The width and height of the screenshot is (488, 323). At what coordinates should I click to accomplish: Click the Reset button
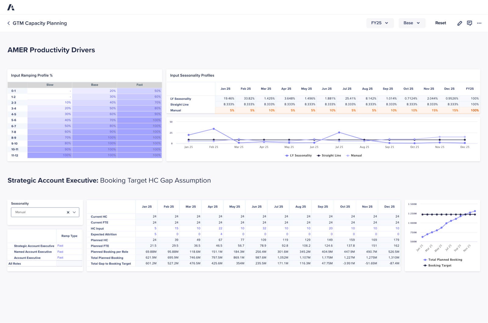click(440, 23)
